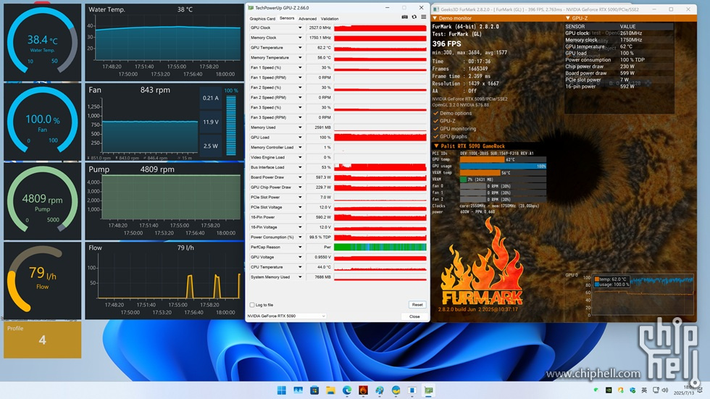This screenshot has width=710, height=399.
Task: Click input language indicator in tray
Action: pos(644,390)
